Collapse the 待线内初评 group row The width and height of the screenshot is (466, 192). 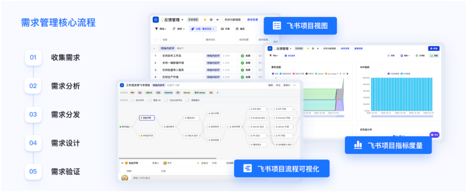[155, 48]
